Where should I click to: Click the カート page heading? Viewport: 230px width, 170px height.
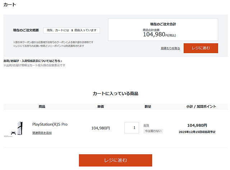point(10,5)
